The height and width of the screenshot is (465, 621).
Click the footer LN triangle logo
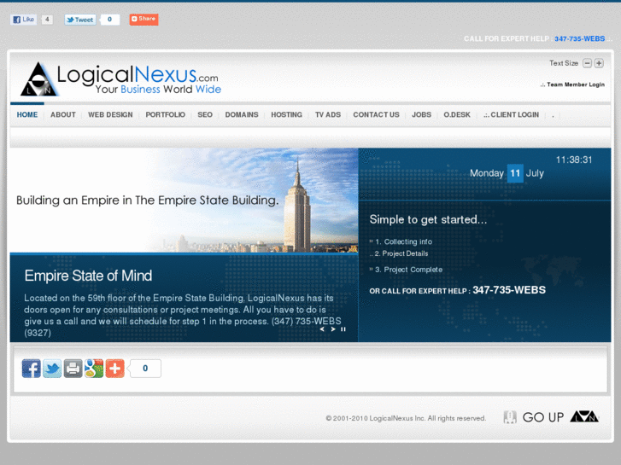point(584,416)
